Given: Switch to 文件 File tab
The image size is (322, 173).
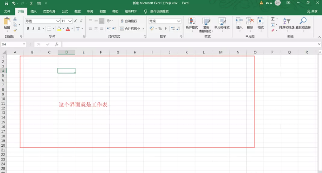Looking at the screenshot, I should click(x=7, y=11).
